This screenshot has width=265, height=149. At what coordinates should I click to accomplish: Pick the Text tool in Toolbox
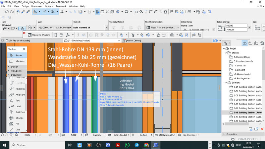click(x=17, y=100)
